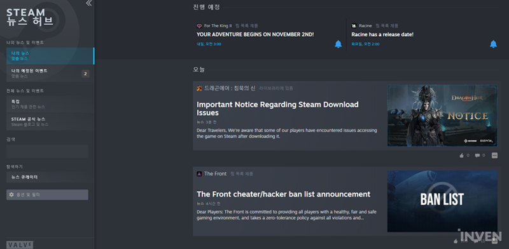Open YOUR ADVENTURE BEGINS ON NOVEMBER 2ND event
Image resolution: width=509 pixels, height=249 pixels.
click(x=255, y=34)
